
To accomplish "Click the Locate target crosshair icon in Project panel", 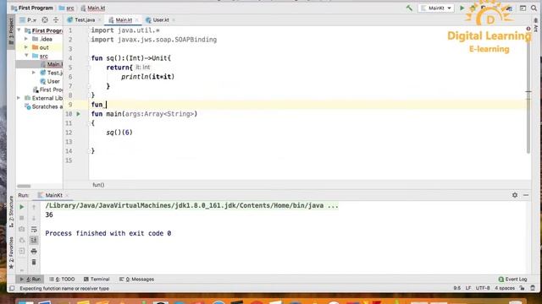I will 45,20.
